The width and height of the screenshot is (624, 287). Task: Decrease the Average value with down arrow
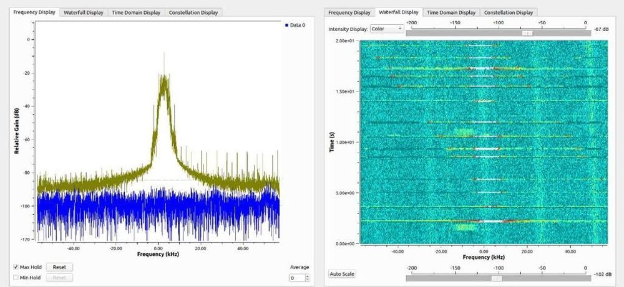pyautogui.click(x=306, y=280)
